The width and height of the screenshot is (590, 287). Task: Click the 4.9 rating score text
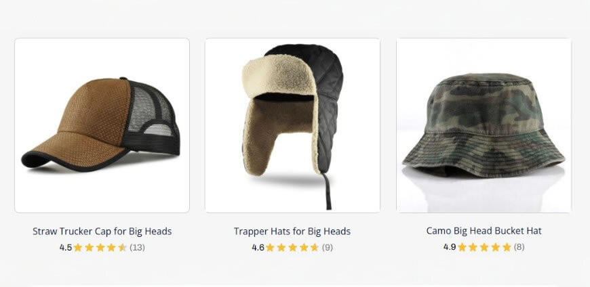click(450, 247)
